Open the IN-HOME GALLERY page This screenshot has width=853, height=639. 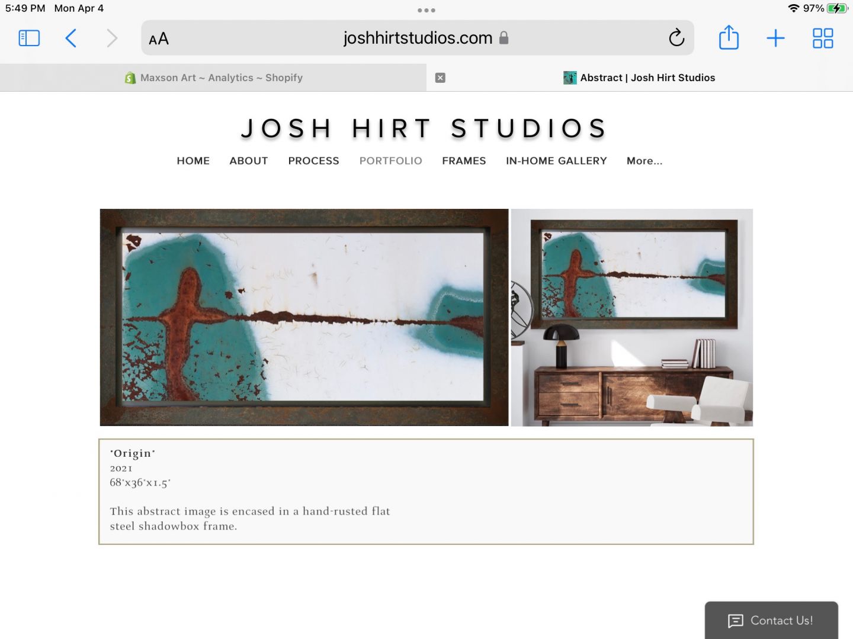556,161
